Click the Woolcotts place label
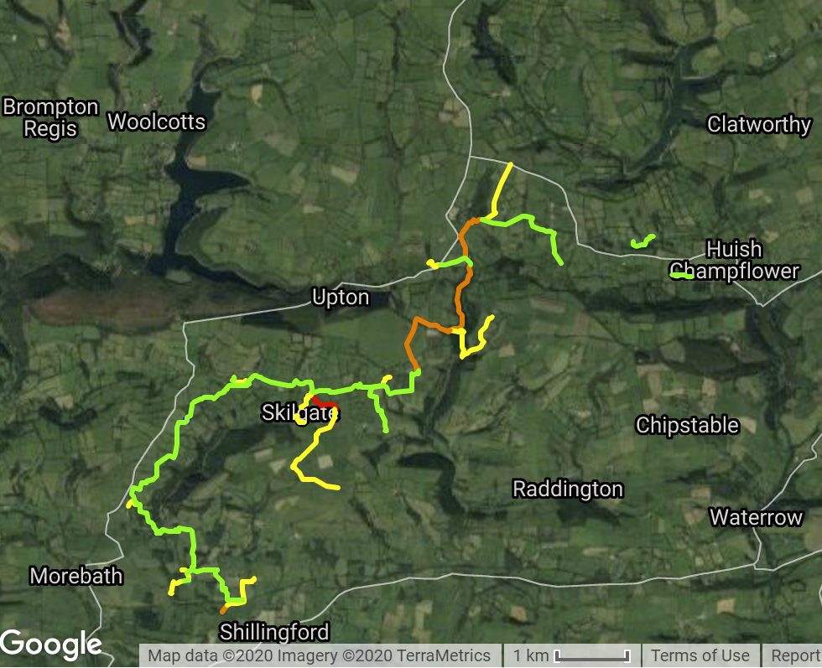822x668 pixels. pos(157,122)
